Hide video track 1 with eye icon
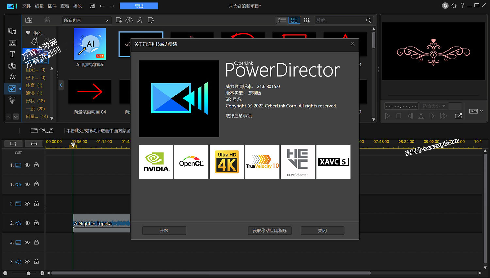The height and width of the screenshot is (278, 490). (27, 165)
